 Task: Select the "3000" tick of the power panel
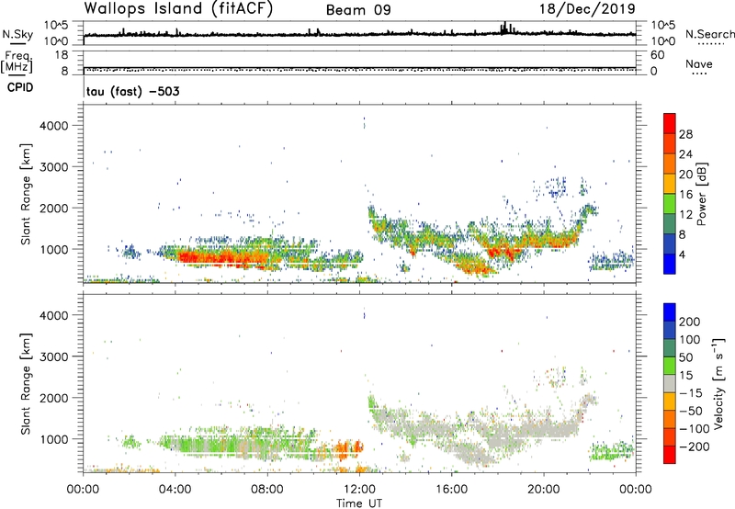point(53,167)
